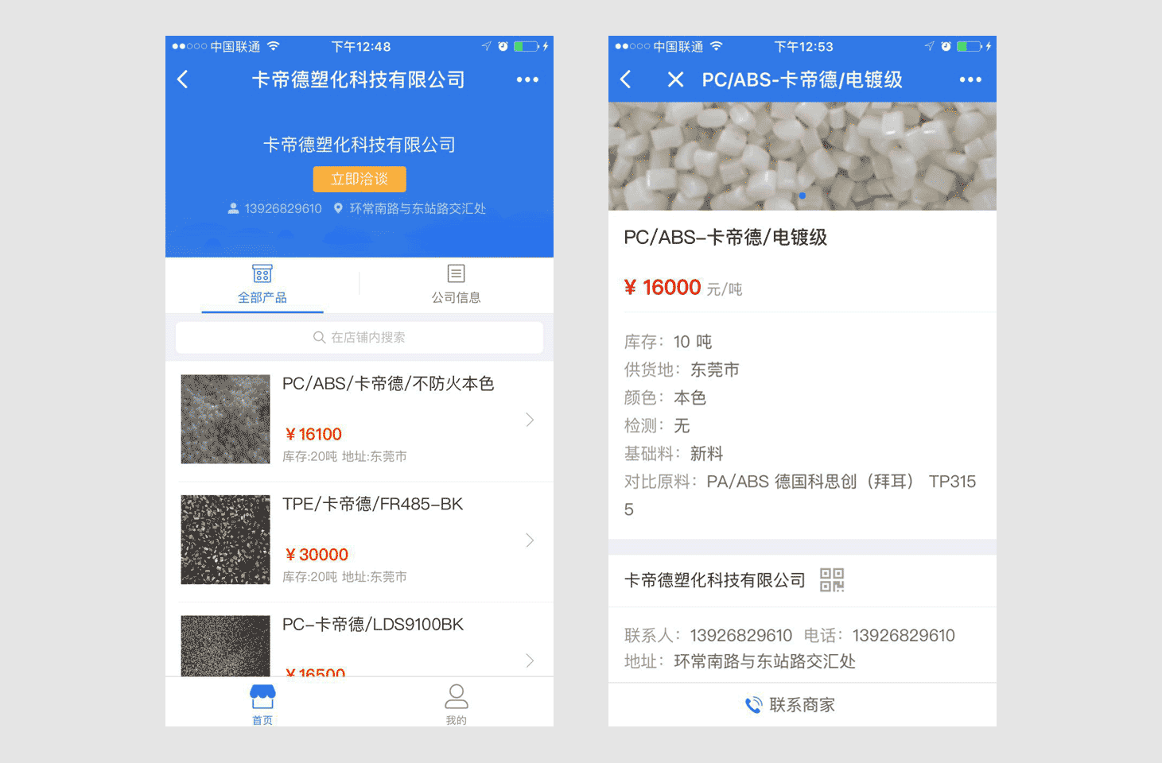The image size is (1162, 763).
Task: Go back from the product detail page
Action: point(626,79)
